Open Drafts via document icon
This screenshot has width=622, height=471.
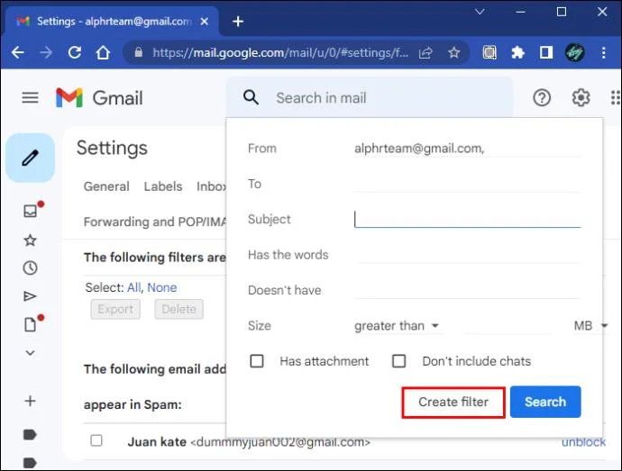pos(30,324)
